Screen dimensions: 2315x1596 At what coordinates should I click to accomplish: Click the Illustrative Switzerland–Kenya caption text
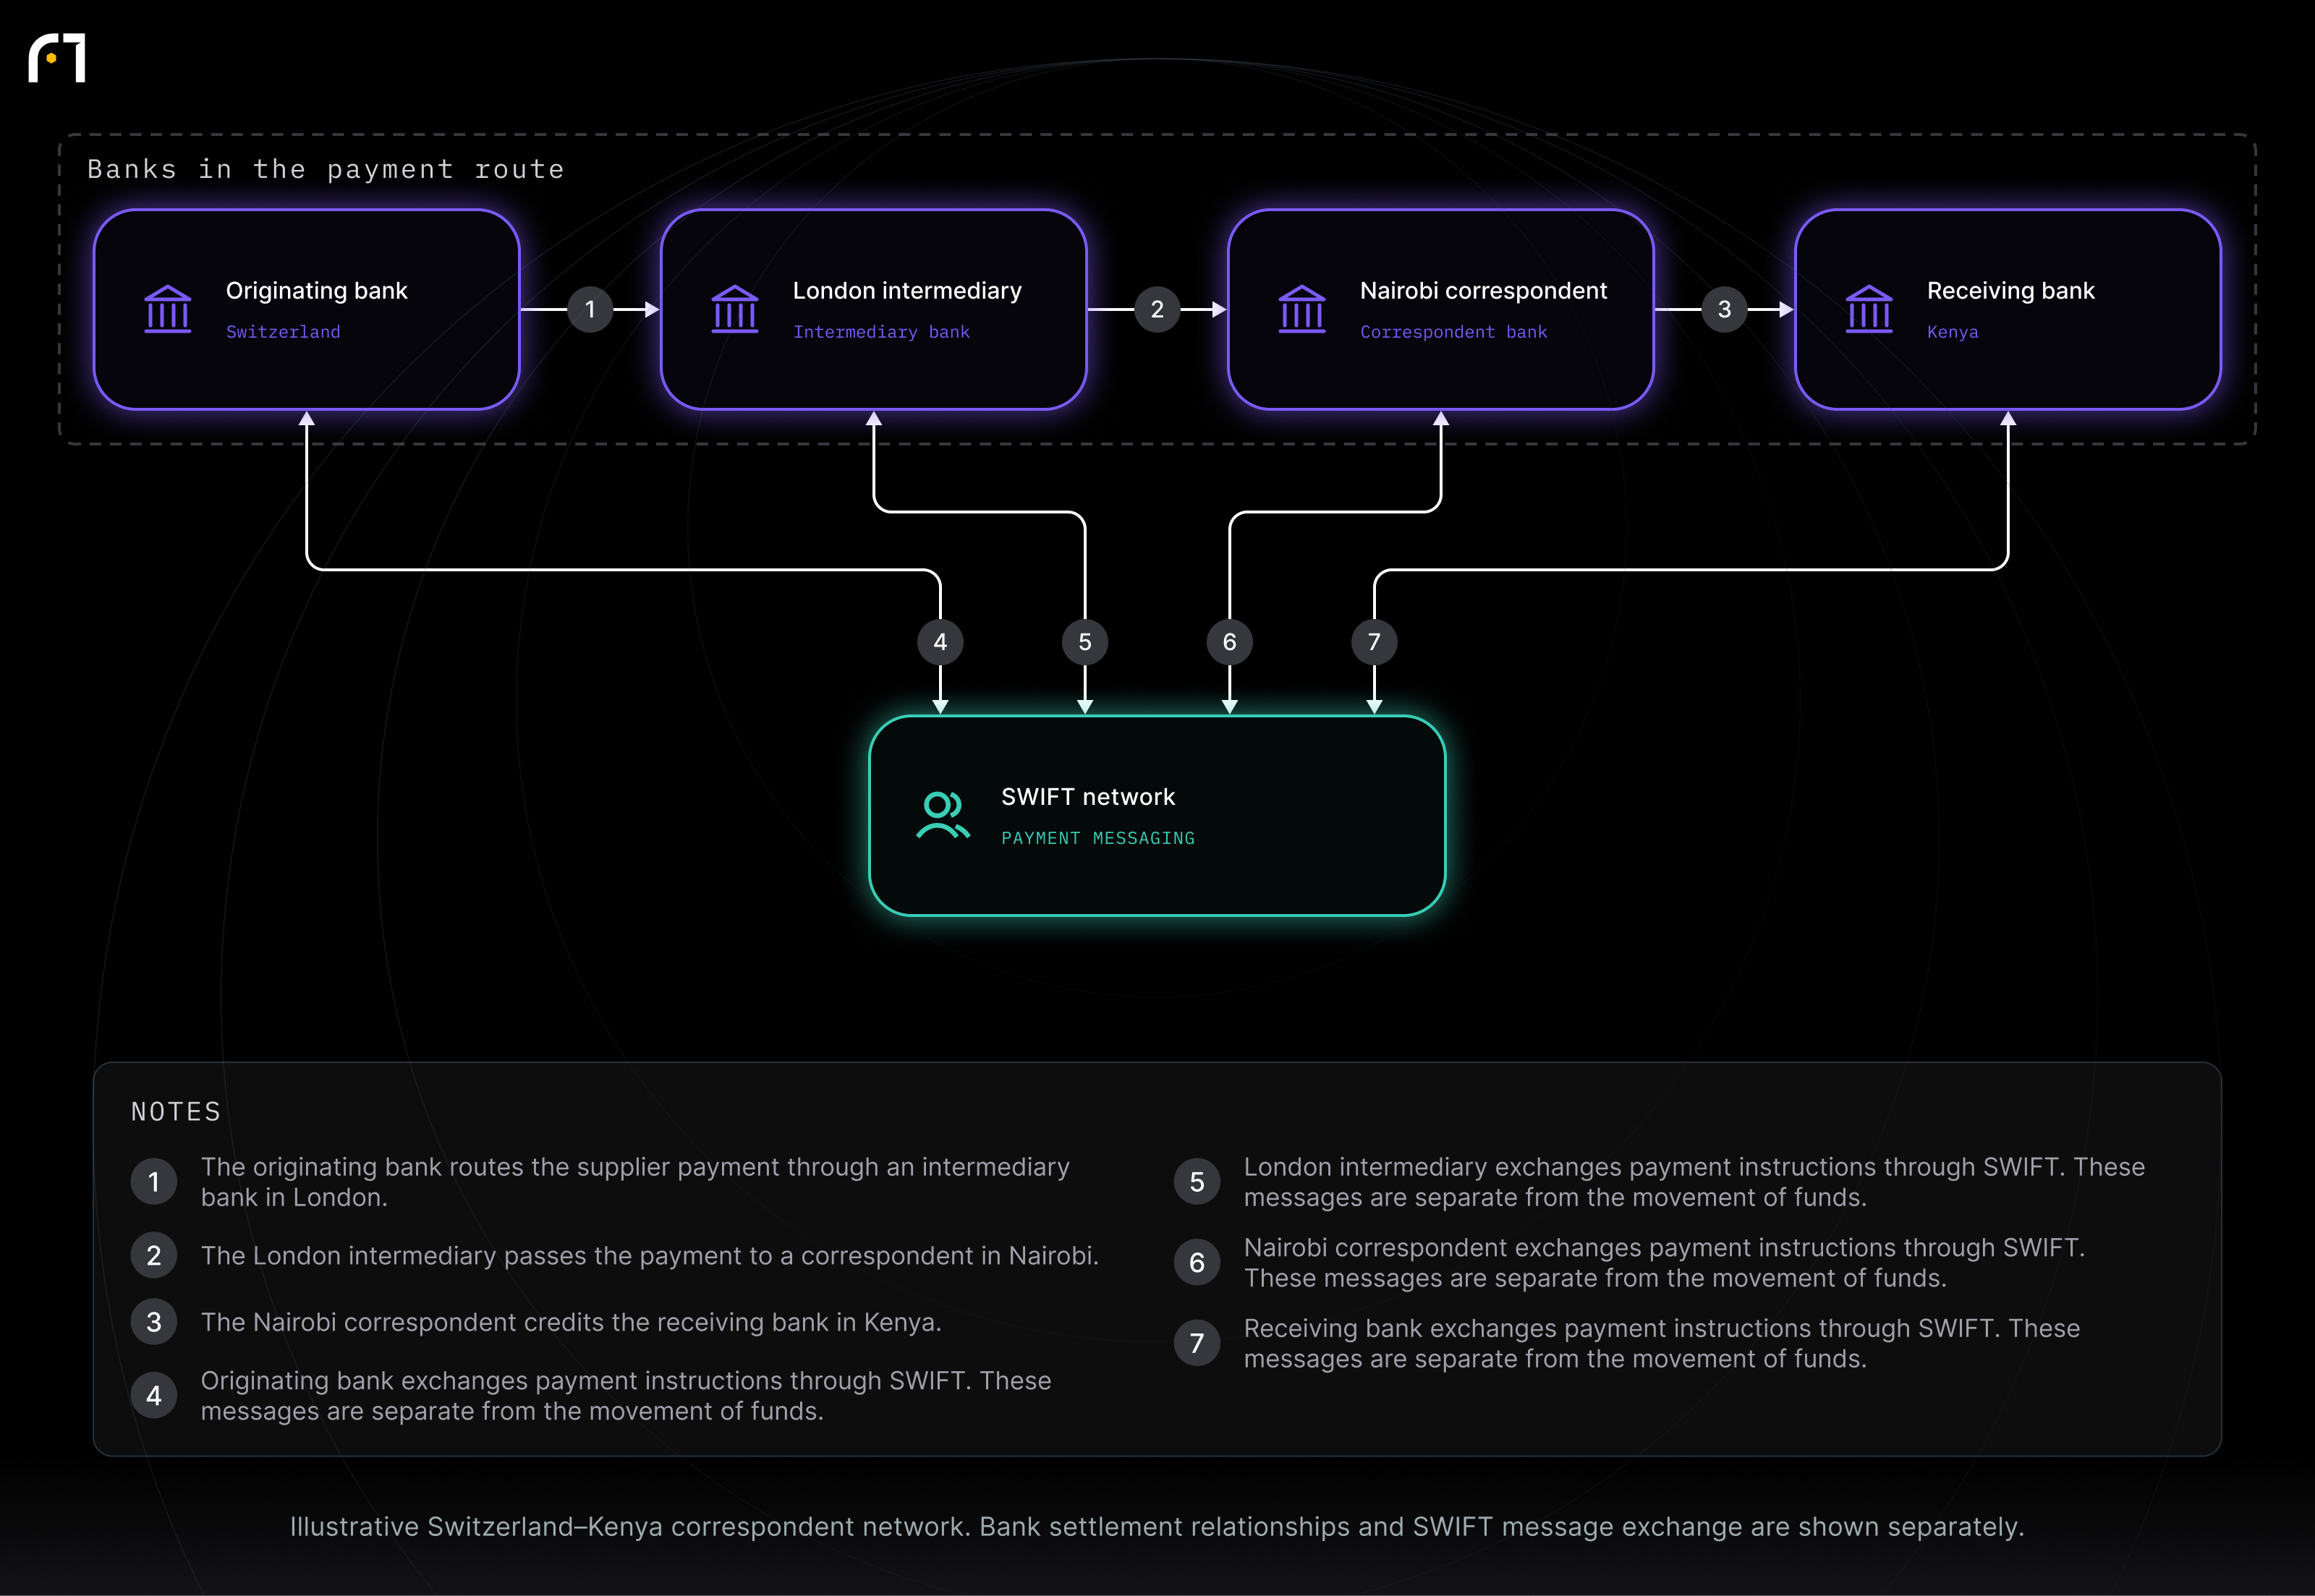[1157, 1527]
